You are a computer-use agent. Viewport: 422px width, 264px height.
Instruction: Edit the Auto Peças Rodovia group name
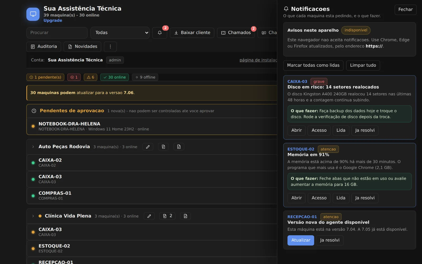[x=148, y=147]
